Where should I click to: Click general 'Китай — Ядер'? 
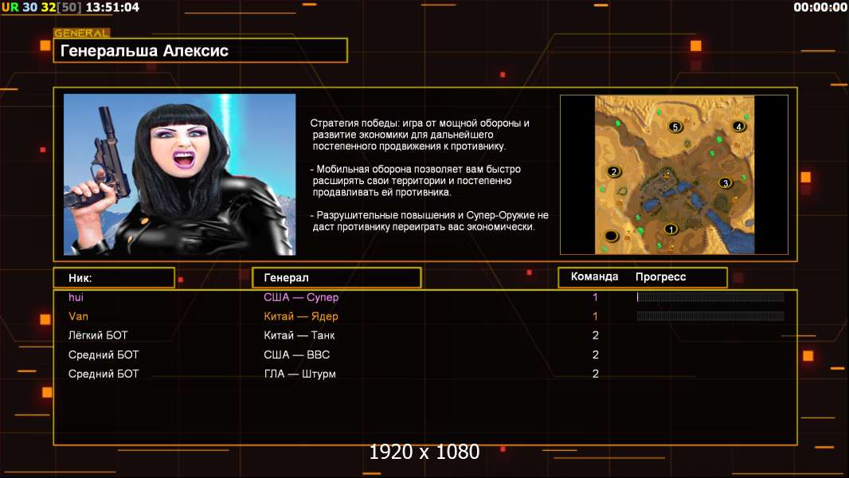point(301,316)
